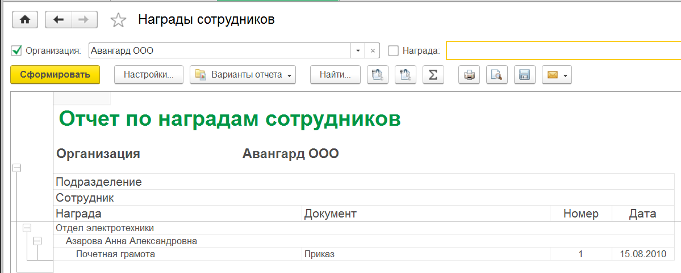
Task: Click the Номер column header
Action: click(x=580, y=213)
